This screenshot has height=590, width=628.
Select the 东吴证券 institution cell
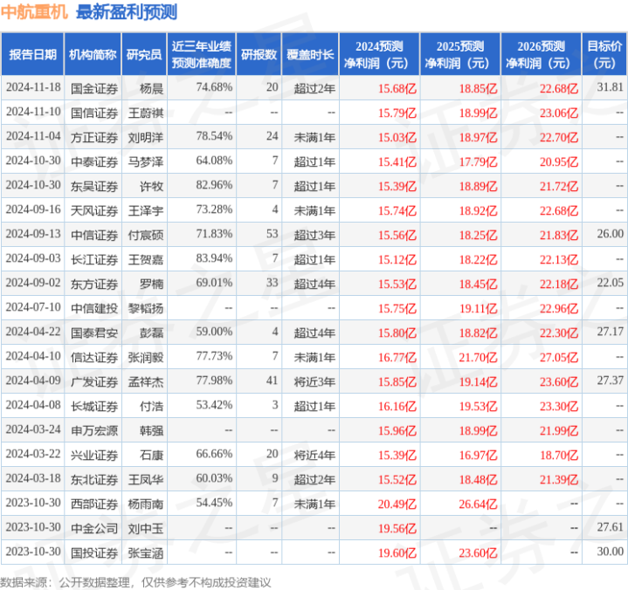point(94,186)
